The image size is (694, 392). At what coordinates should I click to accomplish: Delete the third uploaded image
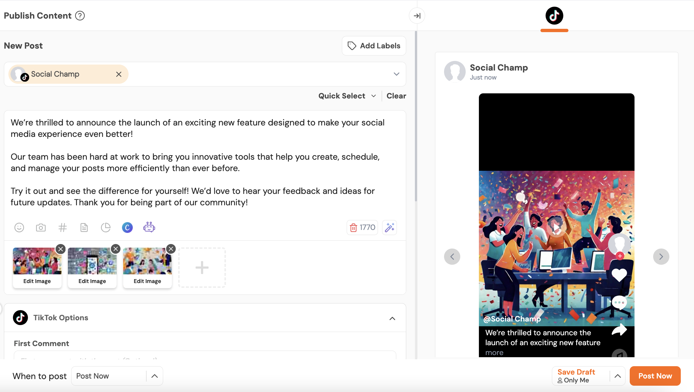[x=171, y=249]
